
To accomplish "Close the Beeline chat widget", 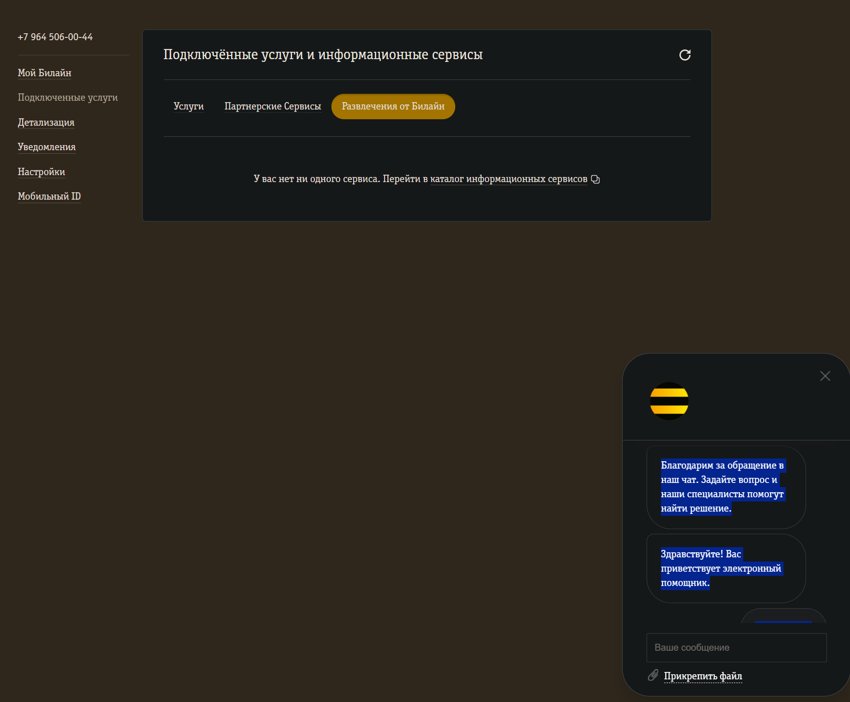I will pos(825,376).
